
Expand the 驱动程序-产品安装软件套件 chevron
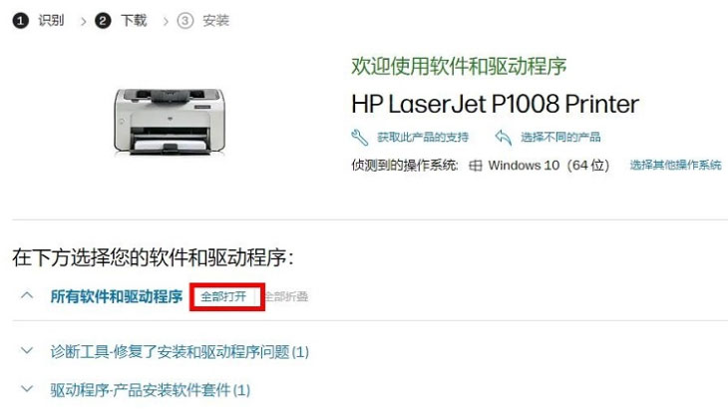click(x=27, y=389)
